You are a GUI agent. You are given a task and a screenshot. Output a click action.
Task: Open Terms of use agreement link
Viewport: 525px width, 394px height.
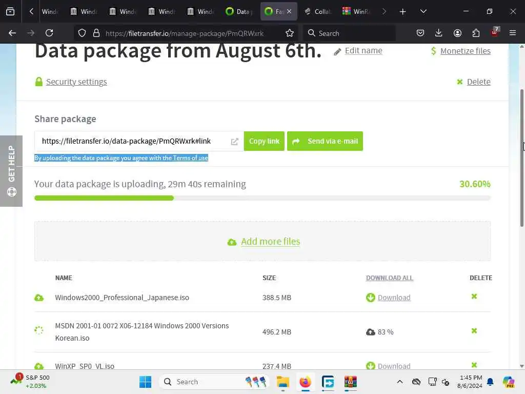pos(190,158)
